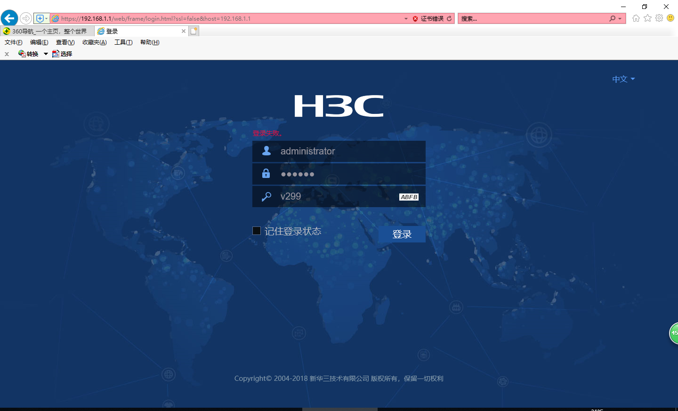Image resolution: width=678 pixels, height=411 pixels.
Task: Open the 工具(T) menu
Action: pos(123,42)
